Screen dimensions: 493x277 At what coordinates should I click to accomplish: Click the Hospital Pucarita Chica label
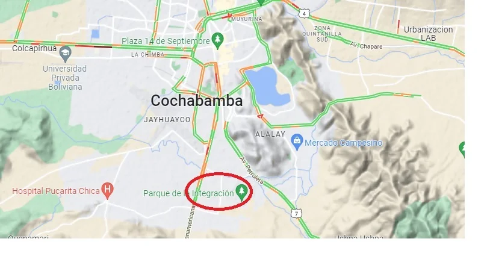pyautogui.click(x=56, y=191)
